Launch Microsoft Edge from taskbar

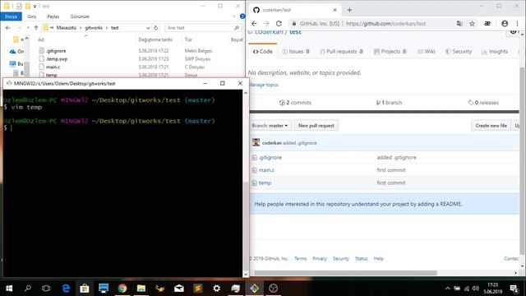(x=66, y=289)
